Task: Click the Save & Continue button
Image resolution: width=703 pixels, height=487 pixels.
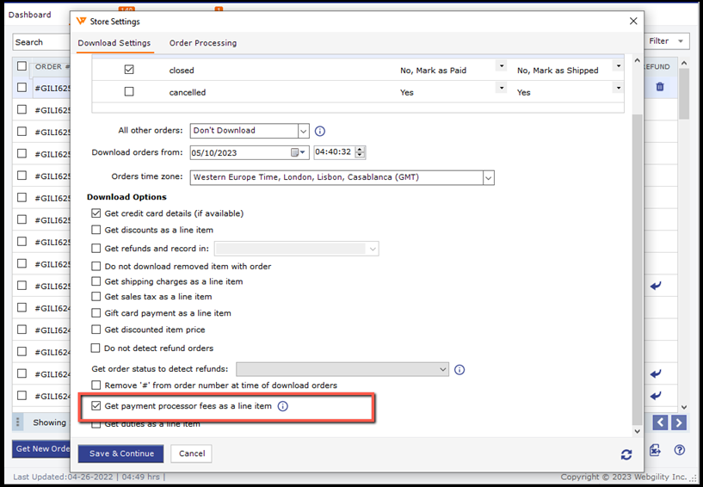Action: [x=120, y=453]
